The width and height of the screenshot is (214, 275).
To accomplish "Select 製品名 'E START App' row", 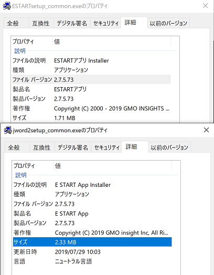I will [x=92, y=214].
